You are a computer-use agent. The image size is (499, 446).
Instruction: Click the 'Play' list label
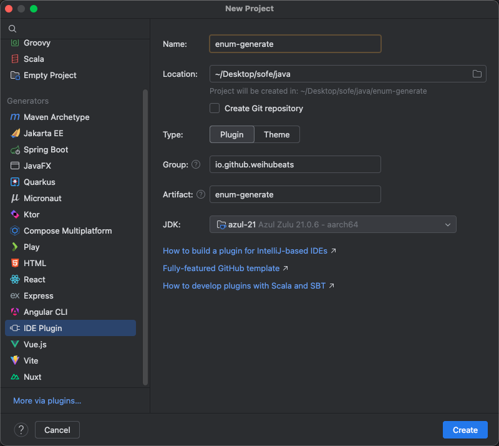(32, 247)
